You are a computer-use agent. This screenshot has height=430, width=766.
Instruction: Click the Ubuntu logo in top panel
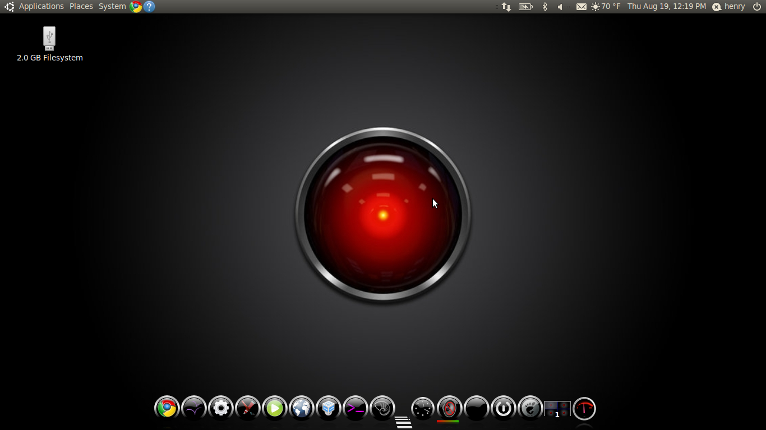[x=10, y=7]
